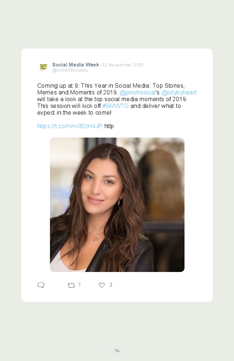Open the @pinchsocial mention
Screen dimensions: 234x361
[137, 93]
